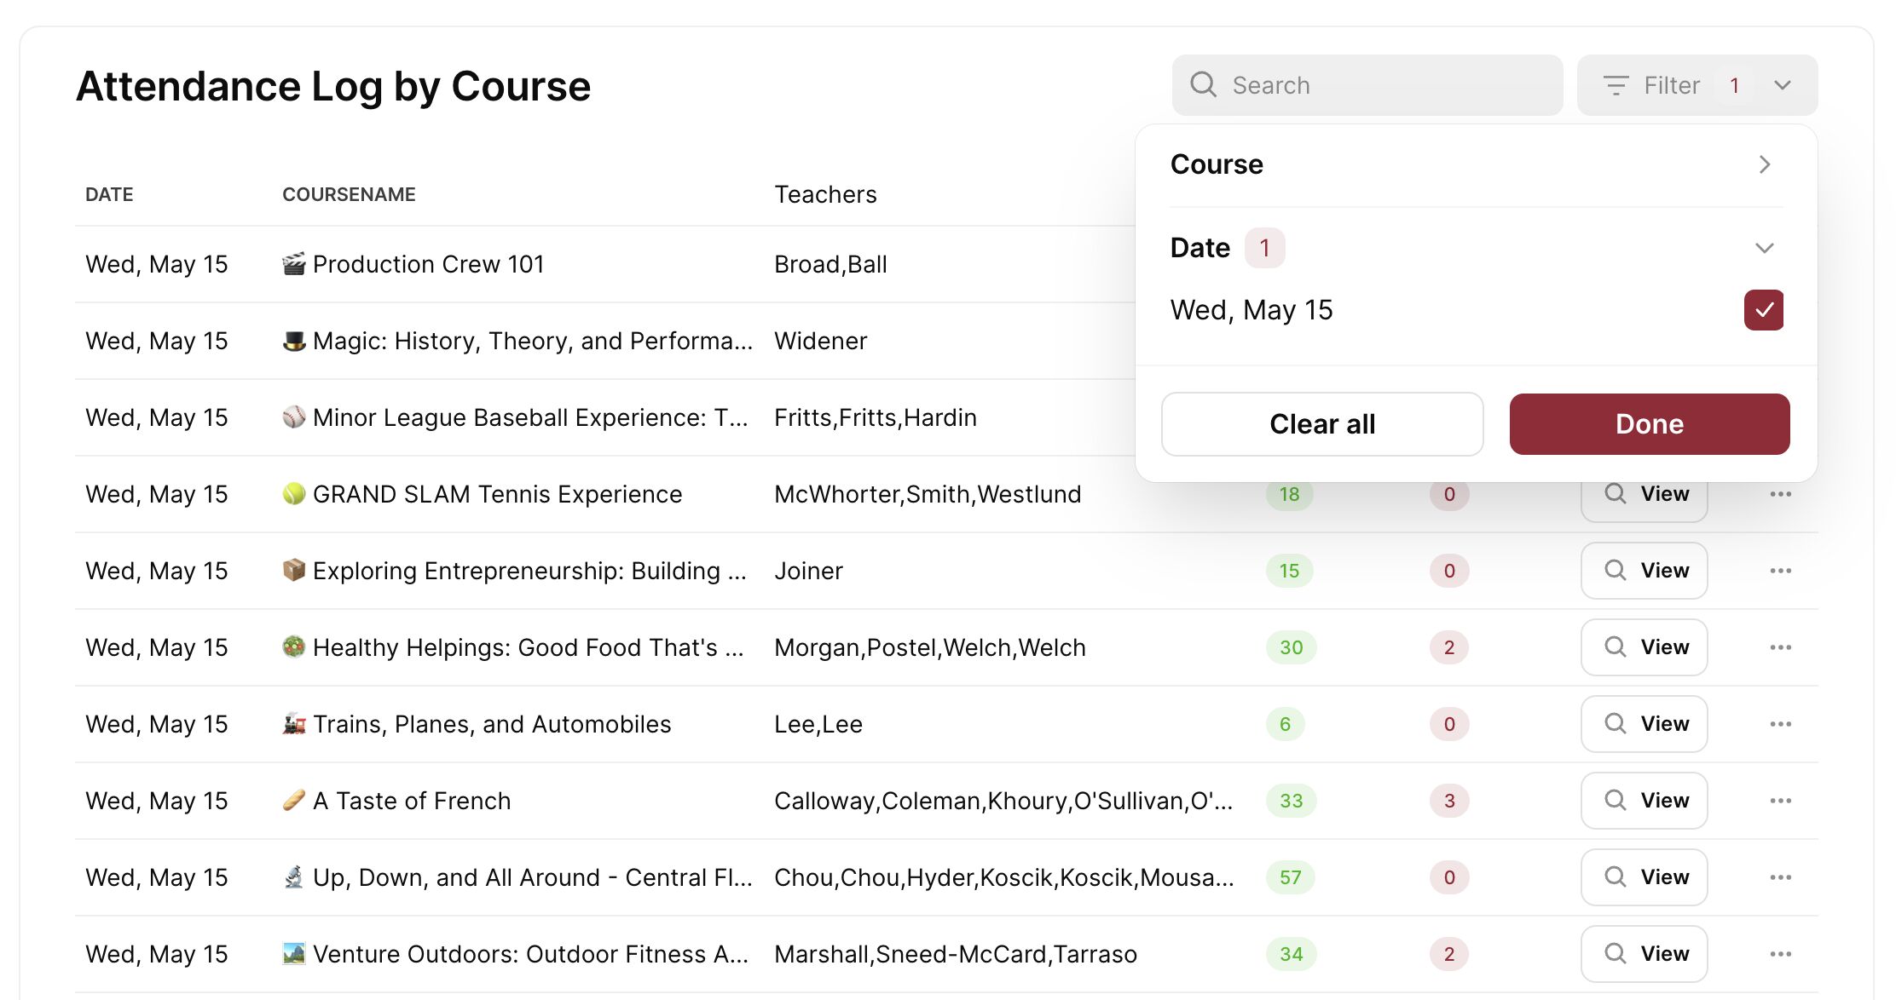Image resolution: width=1896 pixels, height=1000 pixels.
Task: Click the Production Crew 101 clapperboard icon
Action: point(293,264)
